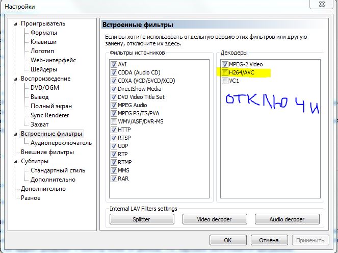Viewport: 338px width, 253px height.
Task: Uncheck the AVI source filter
Action: 114,65
